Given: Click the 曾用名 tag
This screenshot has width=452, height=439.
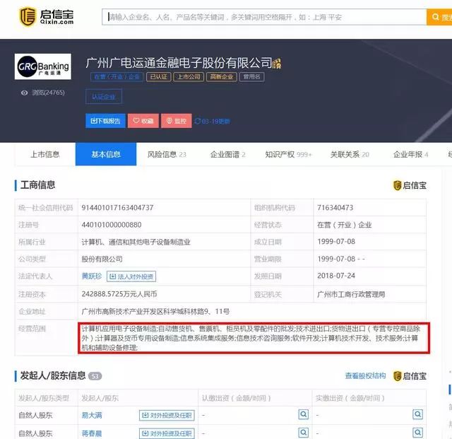Looking at the screenshot, I should [x=251, y=77].
